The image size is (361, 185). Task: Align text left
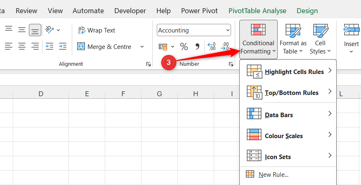tap(9, 46)
